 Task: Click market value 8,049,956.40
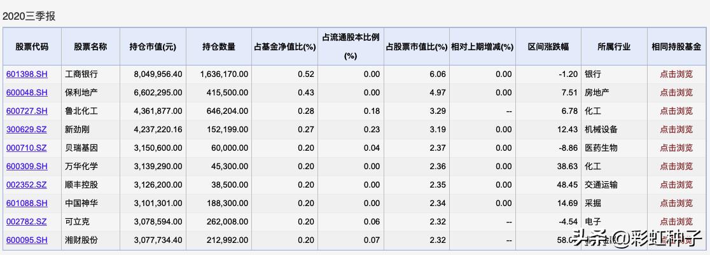158,74
